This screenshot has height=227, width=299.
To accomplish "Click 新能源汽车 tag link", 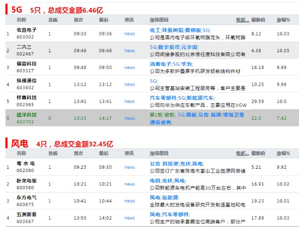I will pyautogui.click(x=200, y=98).
